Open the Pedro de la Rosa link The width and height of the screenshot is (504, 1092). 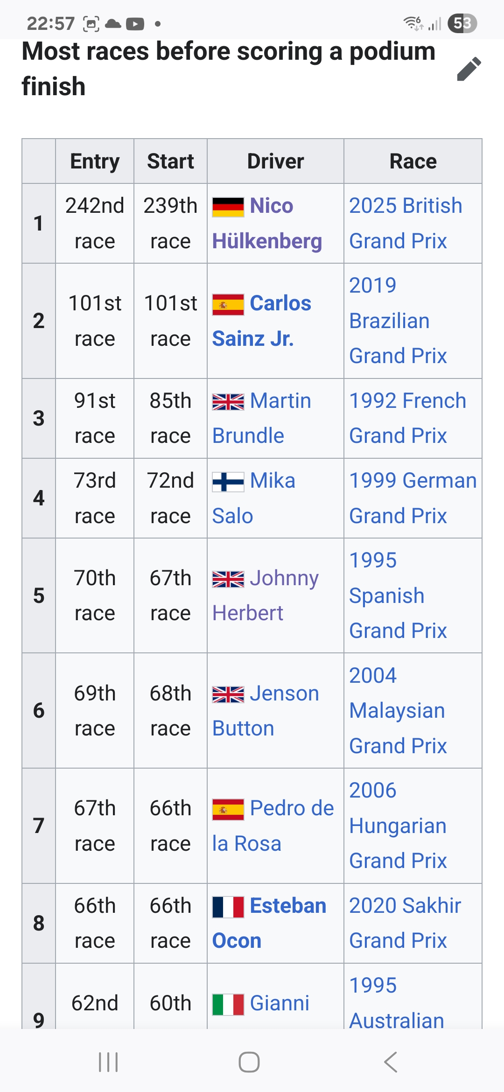click(x=273, y=826)
